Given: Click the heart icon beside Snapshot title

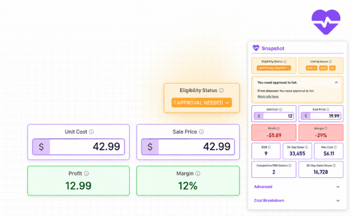Looking at the screenshot, I should click(x=256, y=48).
